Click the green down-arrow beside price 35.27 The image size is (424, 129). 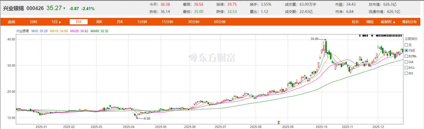tap(64, 8)
